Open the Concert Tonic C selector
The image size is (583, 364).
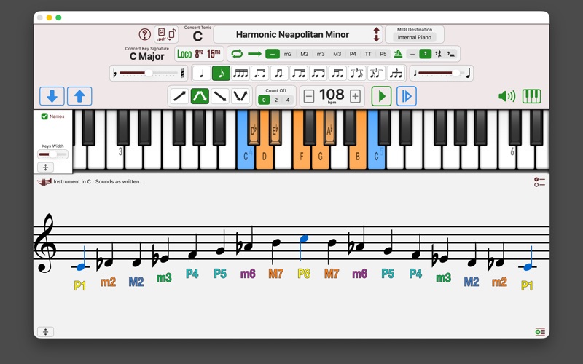[197, 36]
